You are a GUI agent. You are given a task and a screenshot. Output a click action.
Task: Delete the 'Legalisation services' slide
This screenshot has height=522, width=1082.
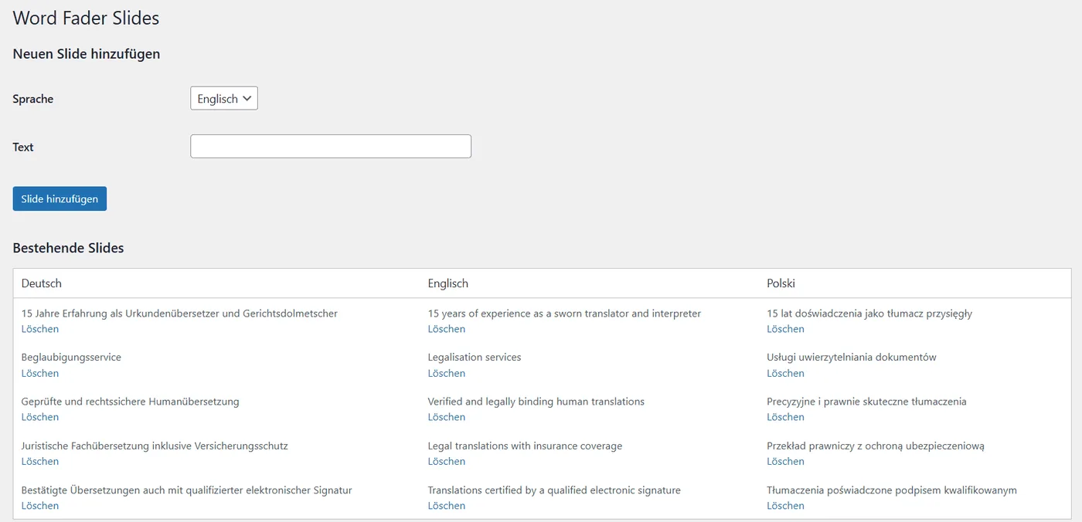(x=447, y=373)
